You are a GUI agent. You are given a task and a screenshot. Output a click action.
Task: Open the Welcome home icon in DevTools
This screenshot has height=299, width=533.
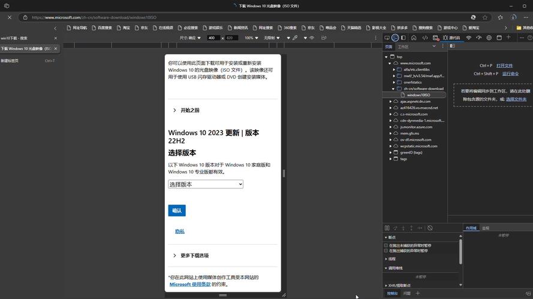coord(414,38)
